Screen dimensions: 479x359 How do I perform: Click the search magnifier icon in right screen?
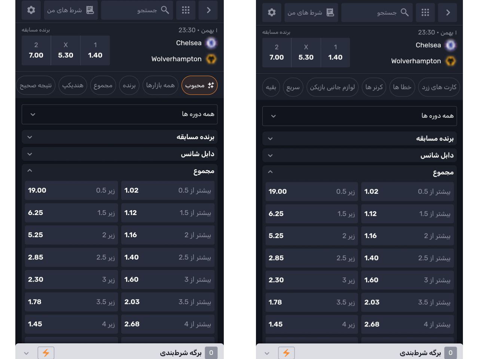tap(405, 12)
